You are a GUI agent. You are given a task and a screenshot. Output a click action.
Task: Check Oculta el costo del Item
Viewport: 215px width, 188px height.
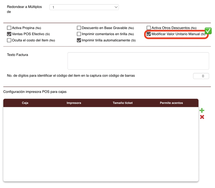[x=9, y=40]
